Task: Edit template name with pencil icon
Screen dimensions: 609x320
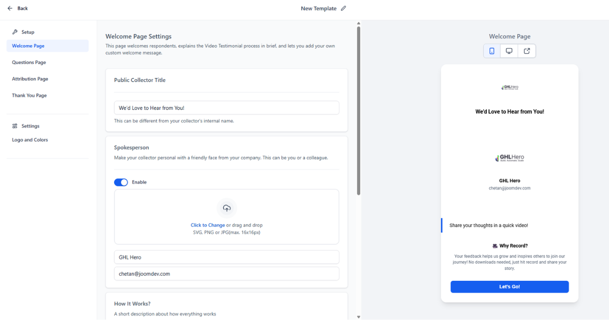Action: click(344, 8)
